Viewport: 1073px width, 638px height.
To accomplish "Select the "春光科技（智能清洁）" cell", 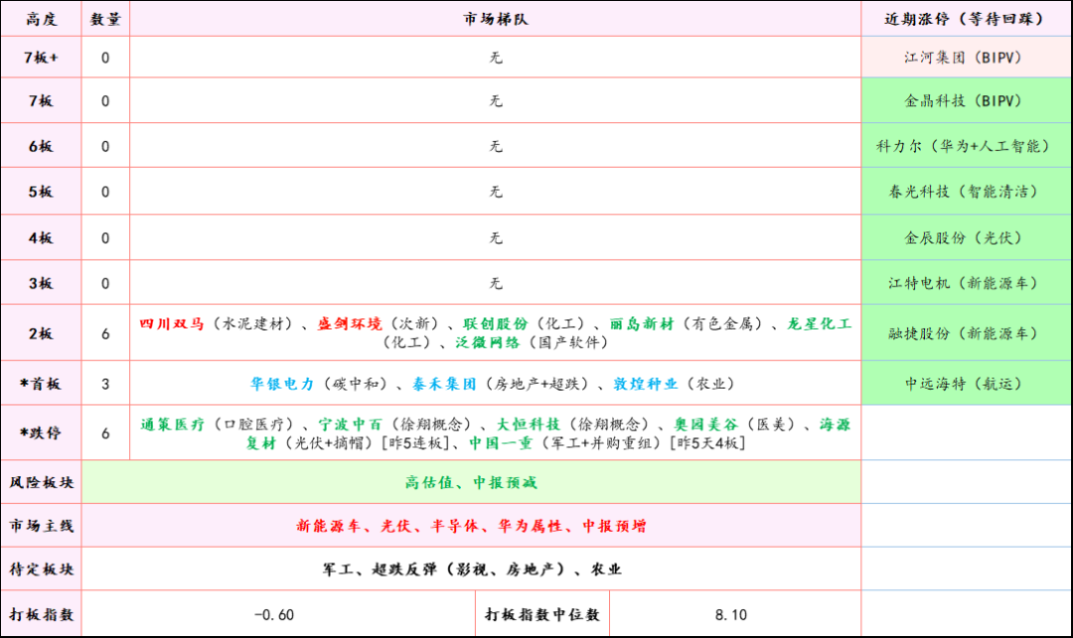I will coord(966,191).
